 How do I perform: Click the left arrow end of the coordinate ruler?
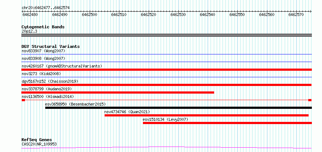22,11
